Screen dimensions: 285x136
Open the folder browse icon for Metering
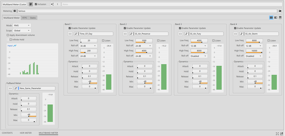[280, 11]
